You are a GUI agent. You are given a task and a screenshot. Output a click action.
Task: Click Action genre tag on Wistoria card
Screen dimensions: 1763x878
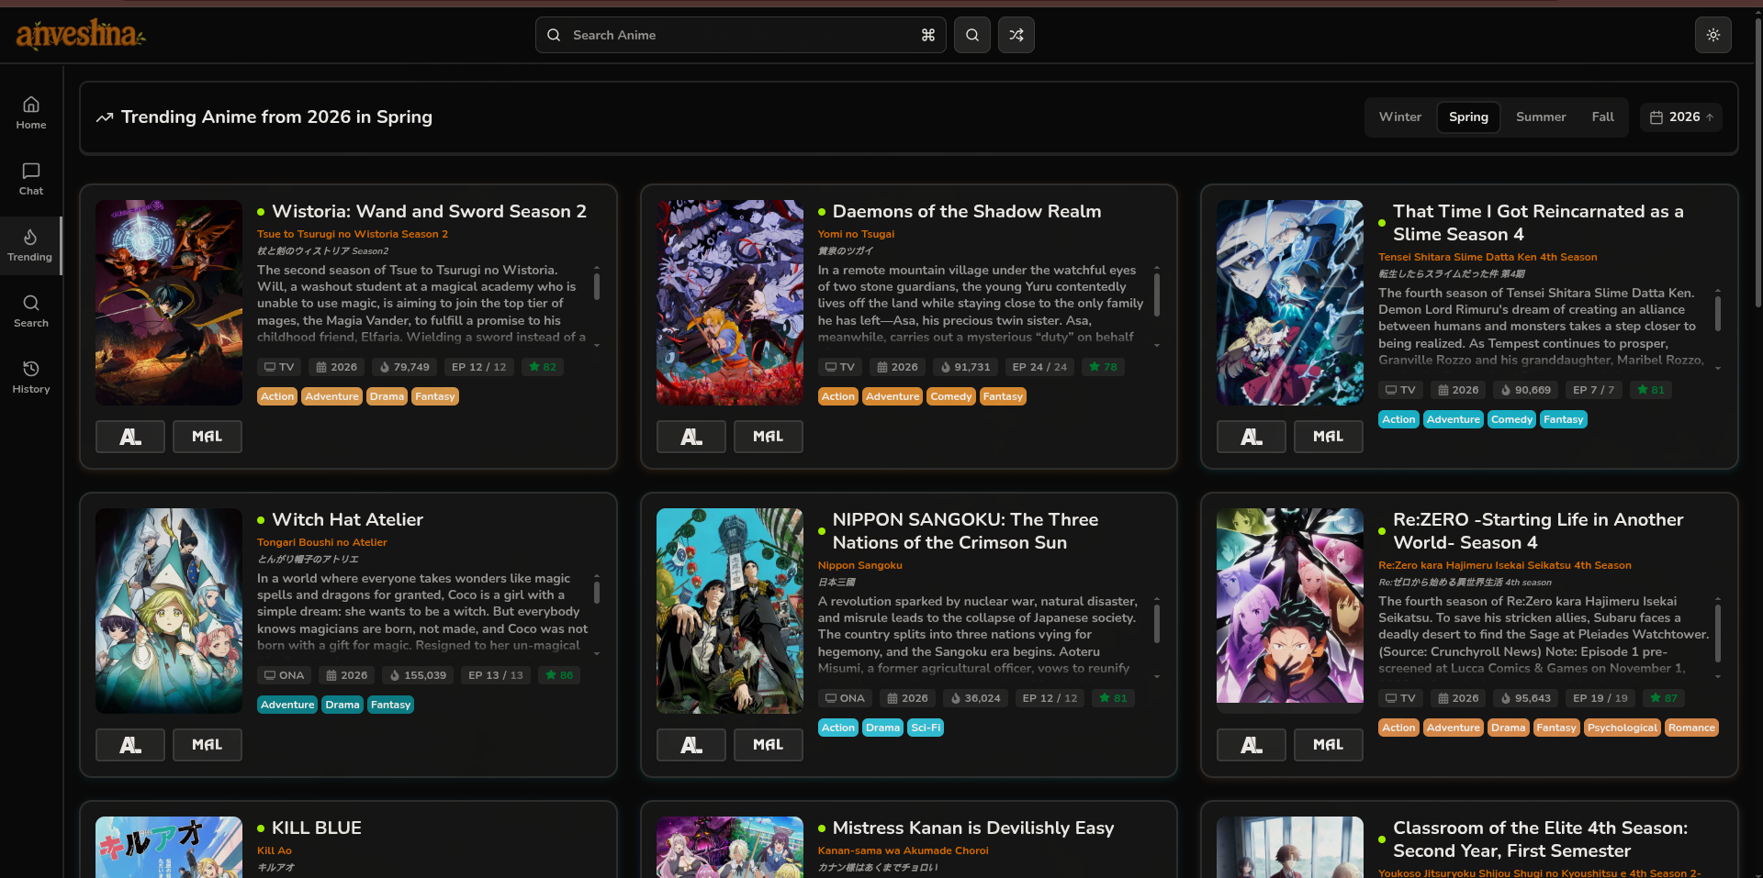277,396
